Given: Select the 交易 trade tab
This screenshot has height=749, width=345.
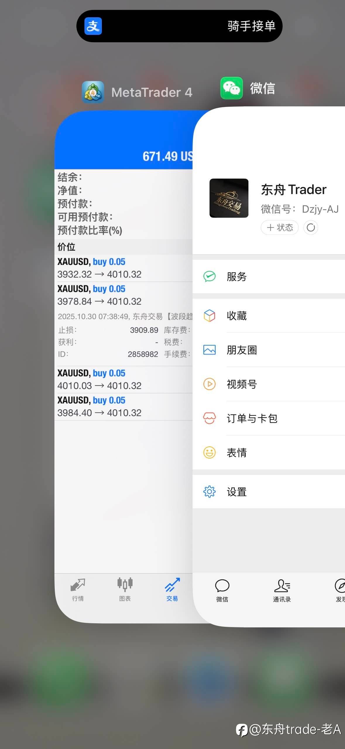Looking at the screenshot, I should point(172,590).
